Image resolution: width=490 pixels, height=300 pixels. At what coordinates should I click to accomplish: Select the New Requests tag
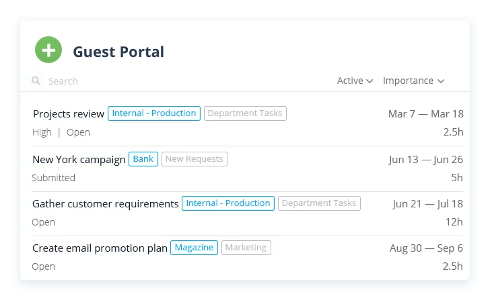tap(195, 159)
